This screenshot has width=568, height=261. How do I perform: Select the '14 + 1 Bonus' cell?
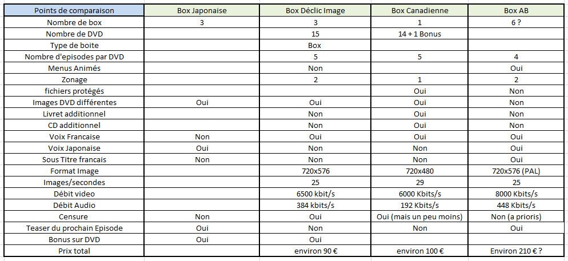pos(419,34)
